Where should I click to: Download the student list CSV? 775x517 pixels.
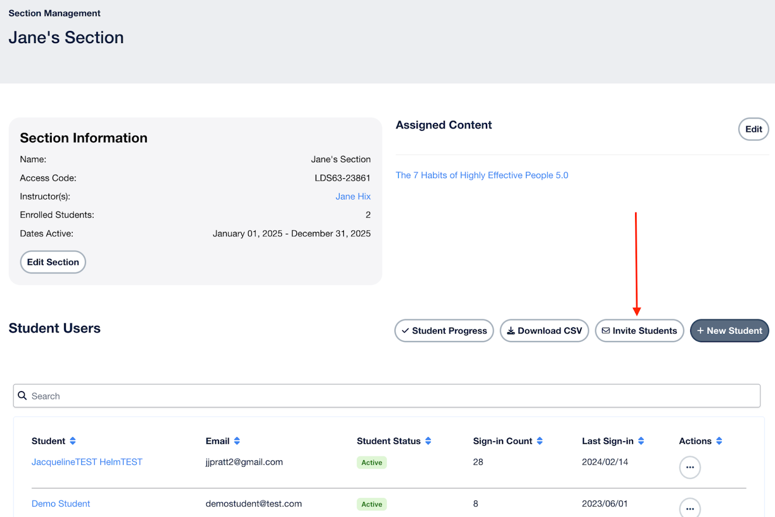pyautogui.click(x=544, y=331)
